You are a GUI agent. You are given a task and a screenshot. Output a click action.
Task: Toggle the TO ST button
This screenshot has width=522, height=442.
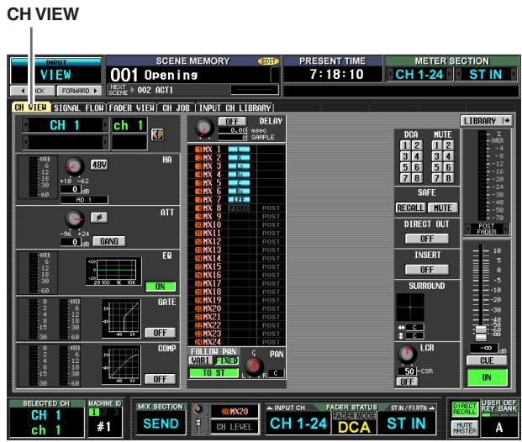click(x=214, y=373)
